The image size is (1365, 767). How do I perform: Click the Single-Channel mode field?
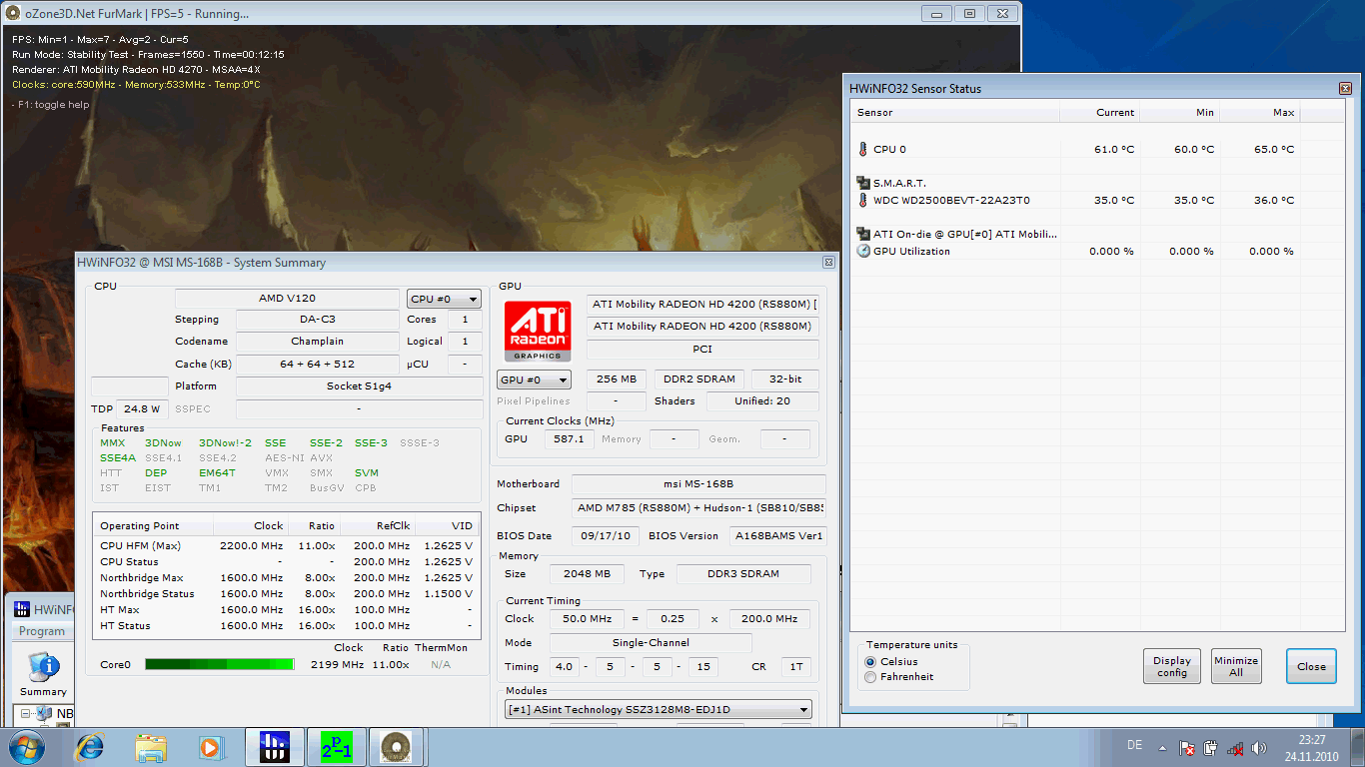(651, 643)
